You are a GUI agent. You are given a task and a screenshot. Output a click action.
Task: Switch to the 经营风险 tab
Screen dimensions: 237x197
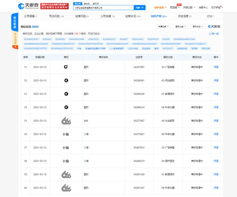click(x=82, y=16)
